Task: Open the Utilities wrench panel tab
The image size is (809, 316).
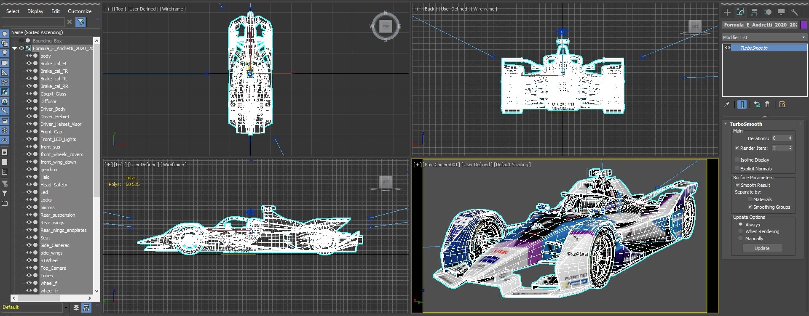Action: (795, 12)
